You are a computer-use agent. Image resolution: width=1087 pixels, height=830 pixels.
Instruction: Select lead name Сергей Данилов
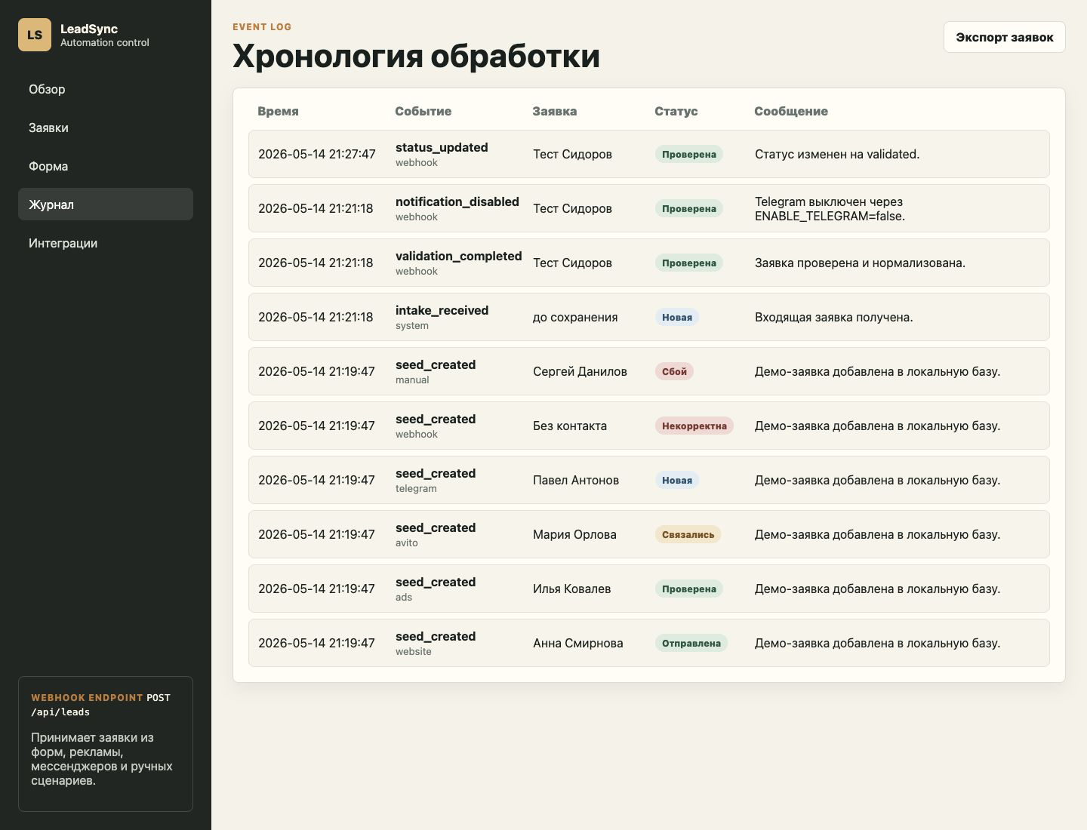(x=580, y=371)
